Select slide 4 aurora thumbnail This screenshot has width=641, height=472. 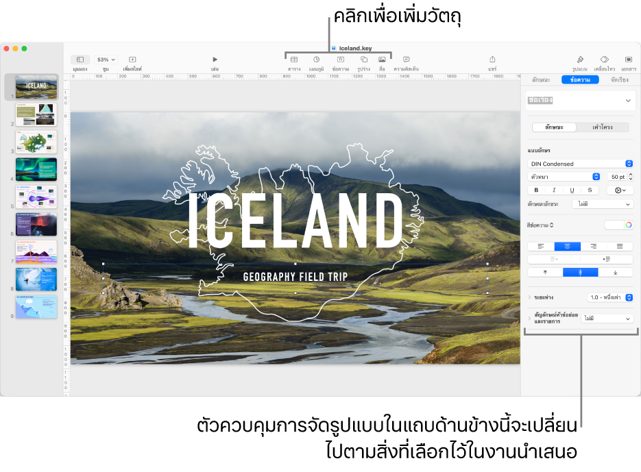36,169
